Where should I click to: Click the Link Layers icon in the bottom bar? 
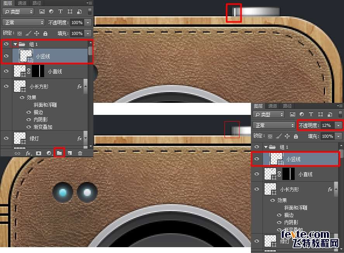coord(17,153)
